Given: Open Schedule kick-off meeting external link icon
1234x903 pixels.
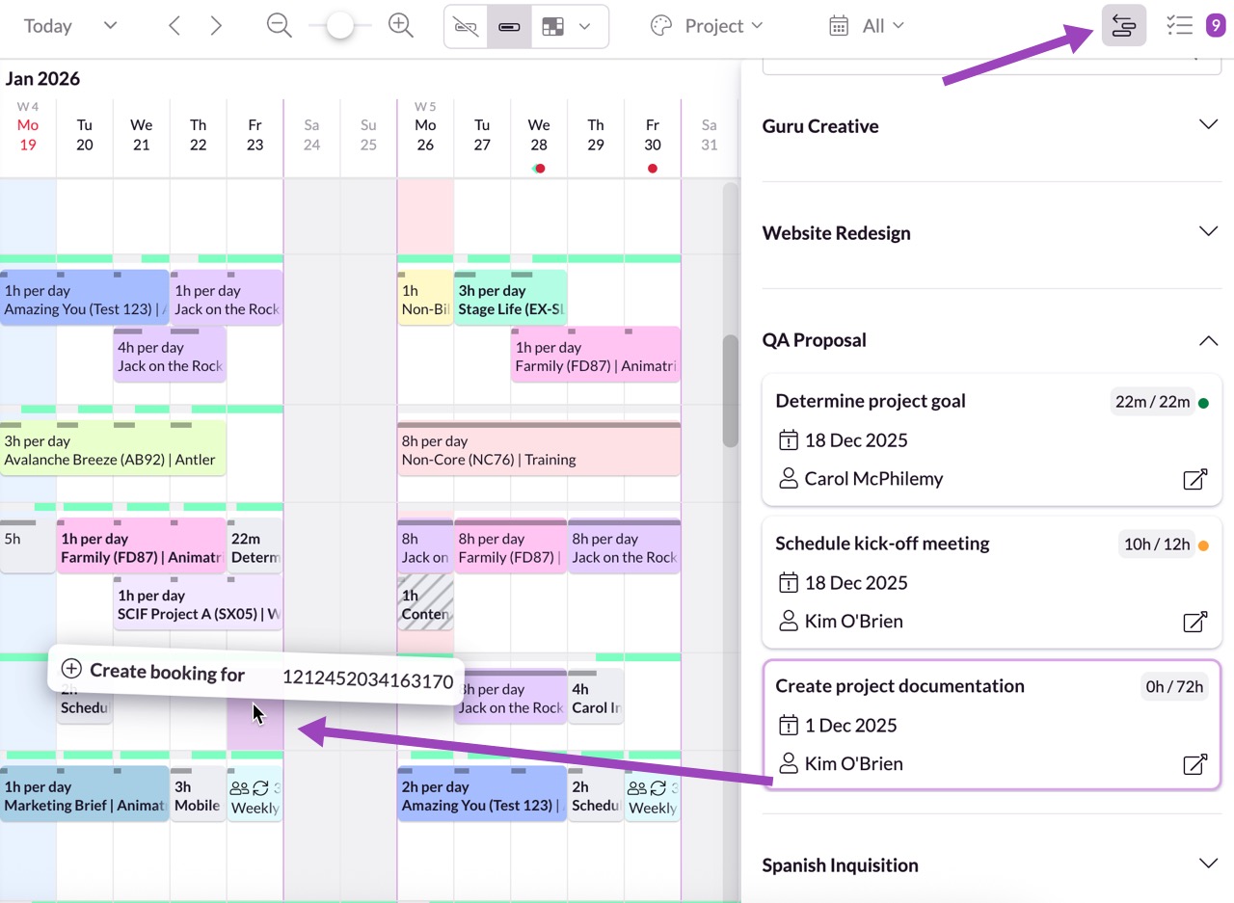Looking at the screenshot, I should tap(1194, 622).
